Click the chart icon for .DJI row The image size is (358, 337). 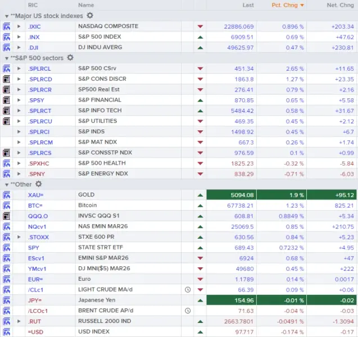pos(6,47)
